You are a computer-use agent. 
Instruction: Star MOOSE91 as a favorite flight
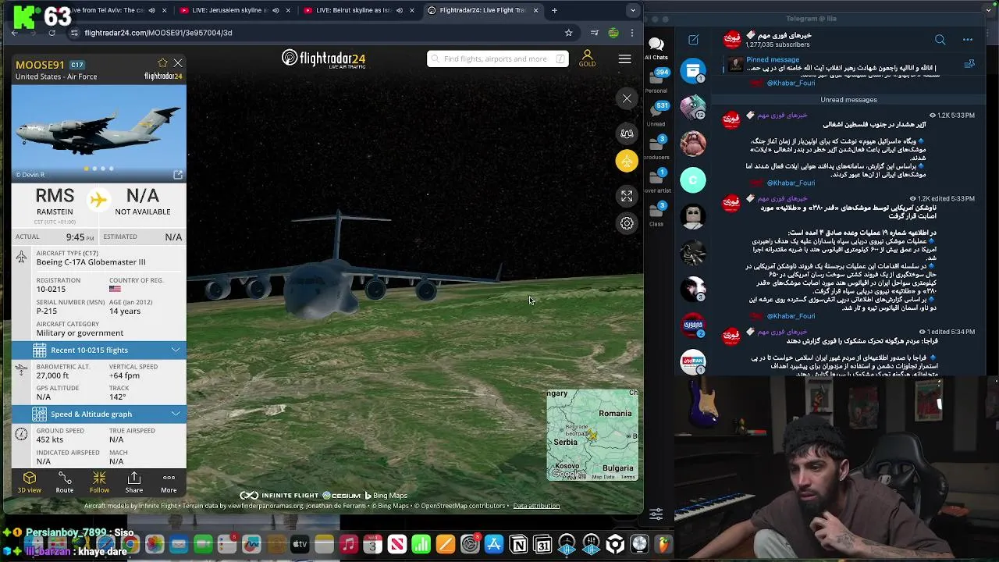click(x=162, y=63)
